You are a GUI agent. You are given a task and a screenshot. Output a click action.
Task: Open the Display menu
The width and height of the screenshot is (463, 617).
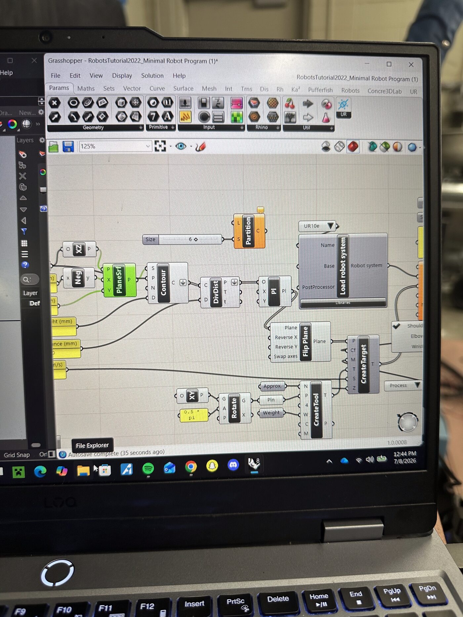pos(122,76)
